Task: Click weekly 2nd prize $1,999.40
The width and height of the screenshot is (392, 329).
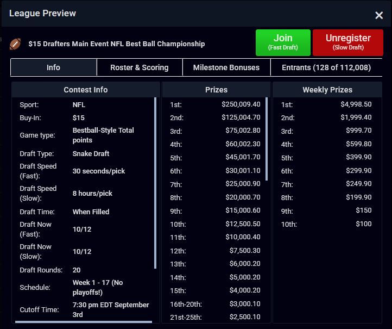Action: pyautogui.click(x=356, y=117)
